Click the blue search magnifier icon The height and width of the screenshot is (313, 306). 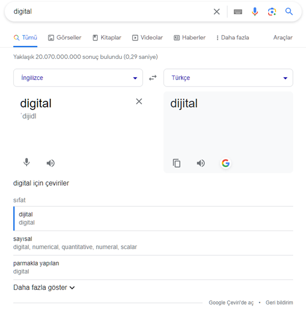tap(289, 12)
